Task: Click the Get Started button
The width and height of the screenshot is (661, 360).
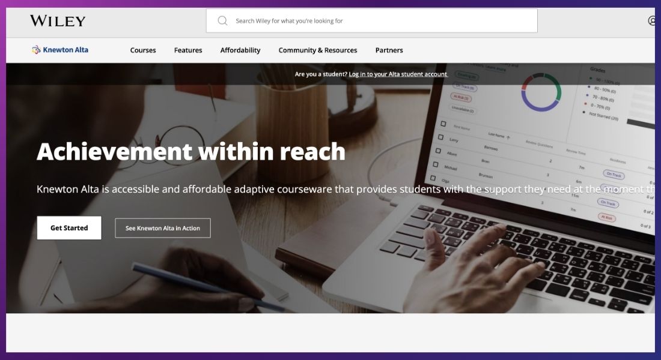Action: click(x=69, y=228)
